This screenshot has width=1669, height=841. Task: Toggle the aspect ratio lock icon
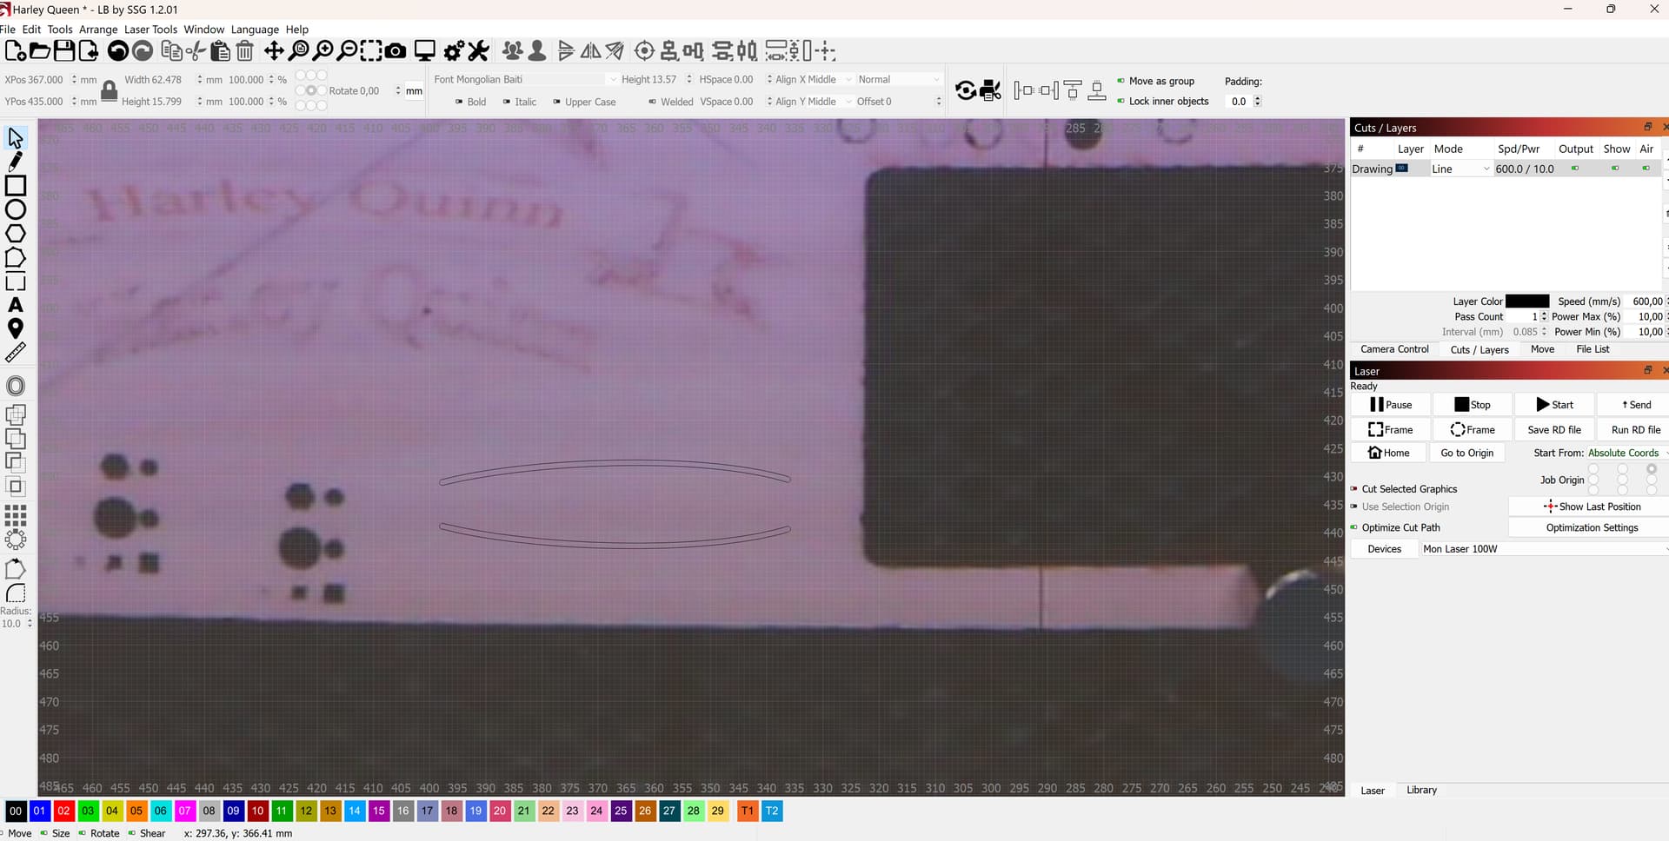109,90
